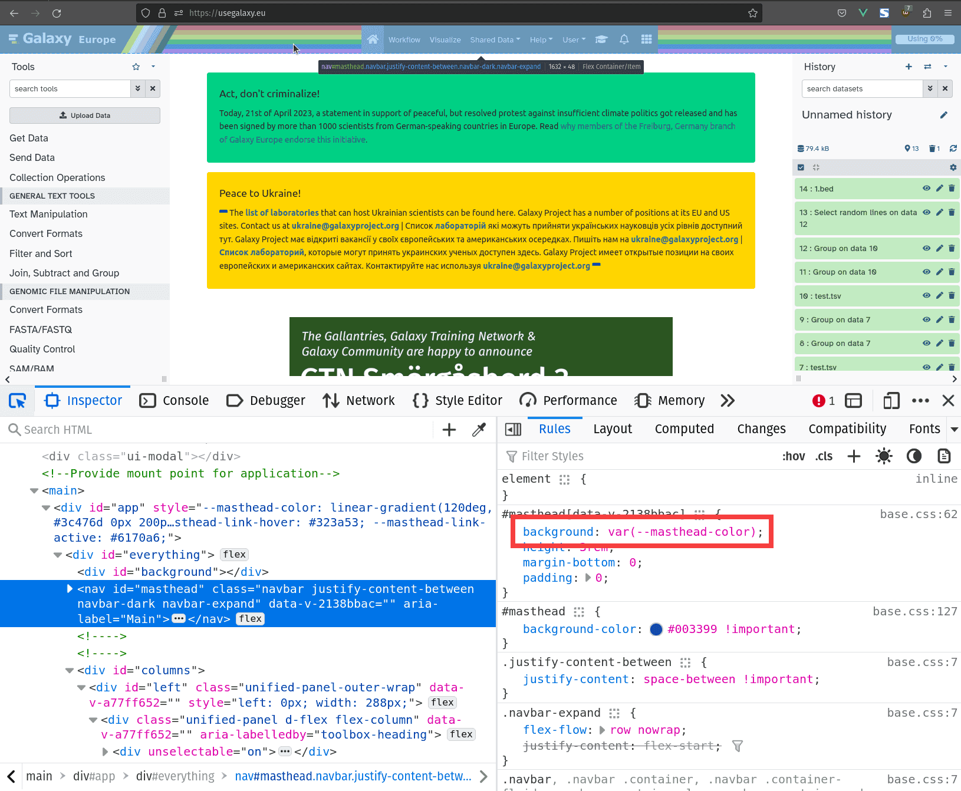Switch to the Style Editor tab
The image size is (961, 791).
point(458,401)
